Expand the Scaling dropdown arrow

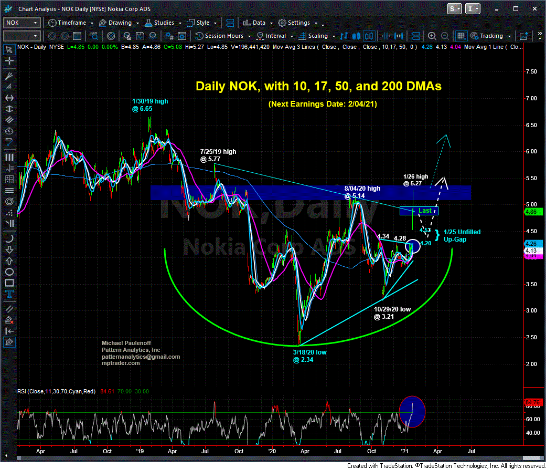tap(334, 36)
